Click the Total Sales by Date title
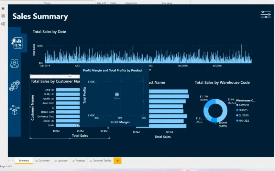 click(x=49, y=32)
